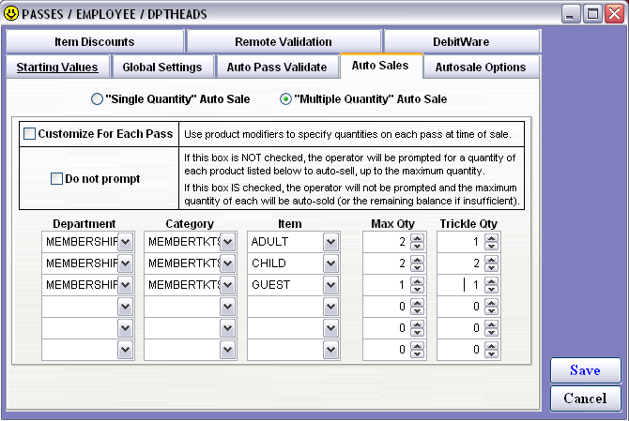Expand Category dropdown in ADULT row

228,242
